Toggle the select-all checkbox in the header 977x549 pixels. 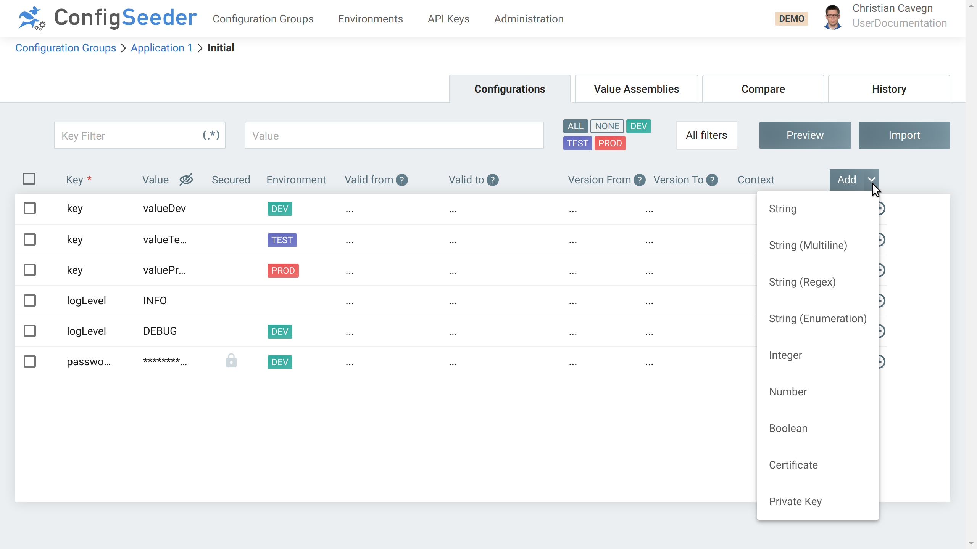pyautogui.click(x=29, y=178)
